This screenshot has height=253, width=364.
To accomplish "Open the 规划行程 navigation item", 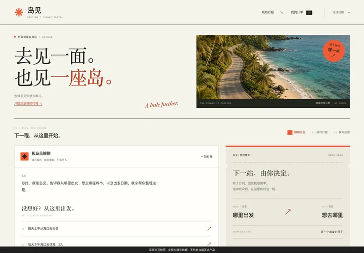I will coord(267,12).
